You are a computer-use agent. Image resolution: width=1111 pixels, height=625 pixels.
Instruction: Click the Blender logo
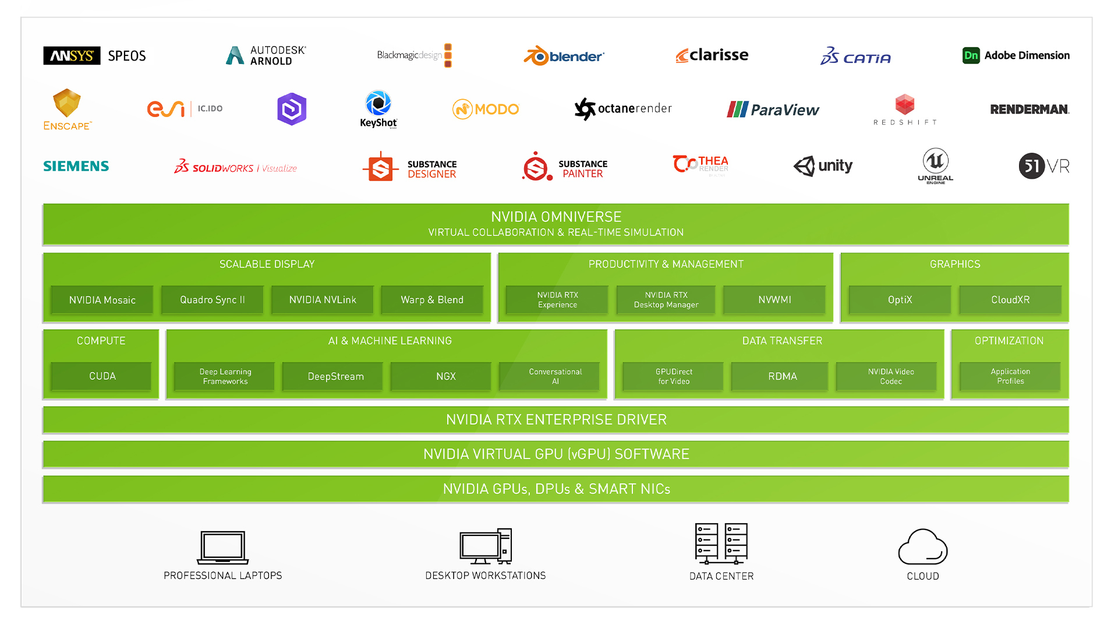[563, 56]
